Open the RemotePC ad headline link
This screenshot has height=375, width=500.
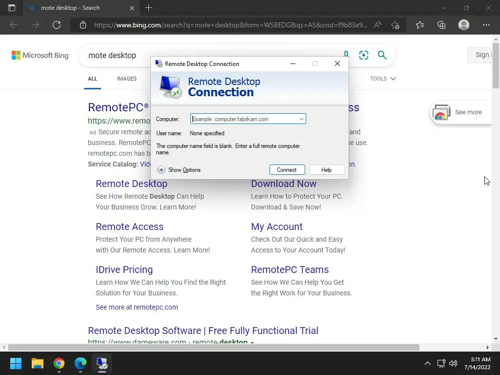click(x=118, y=107)
